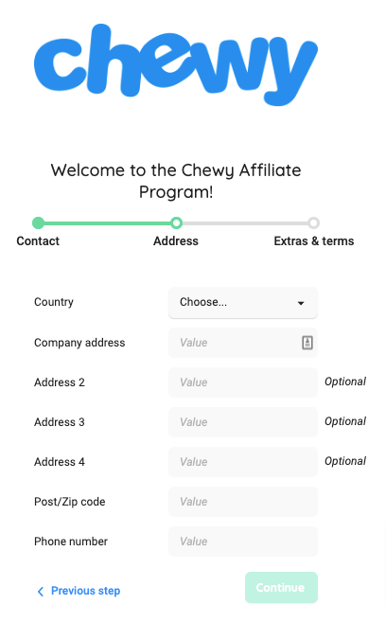Focus the Phone number field

(243, 542)
